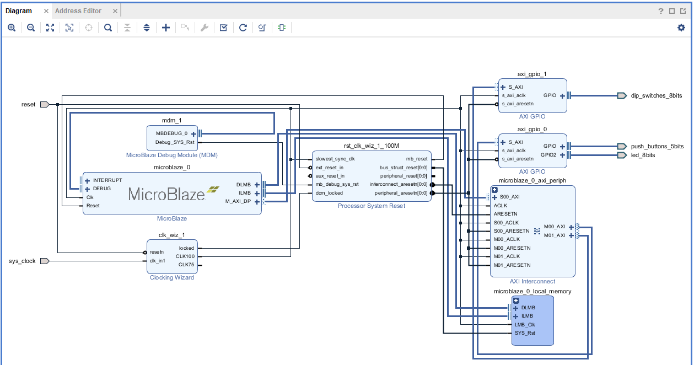Expand the INTERRUPT interface on microblaze_0
Screen dimensions: 694x365
(87, 180)
